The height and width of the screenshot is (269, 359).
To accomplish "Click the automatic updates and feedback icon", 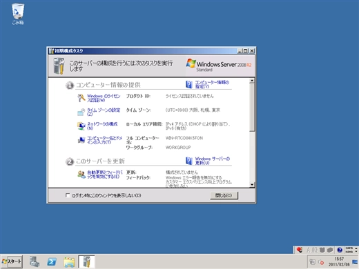I will tap(81, 175).
